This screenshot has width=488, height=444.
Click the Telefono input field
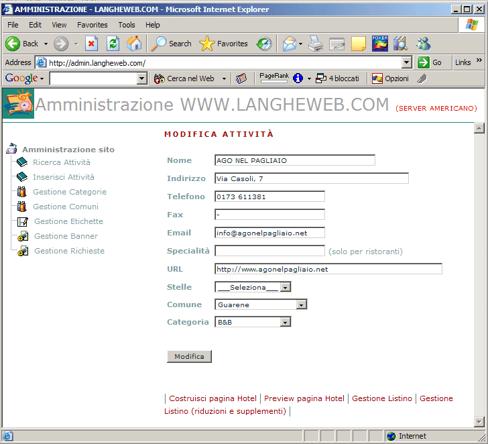point(269,197)
